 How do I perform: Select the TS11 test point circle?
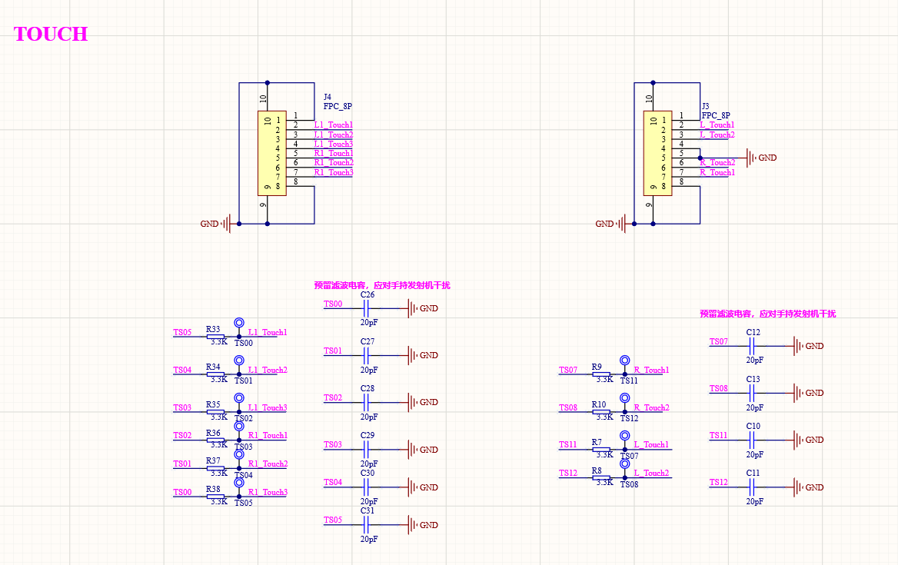(625, 361)
